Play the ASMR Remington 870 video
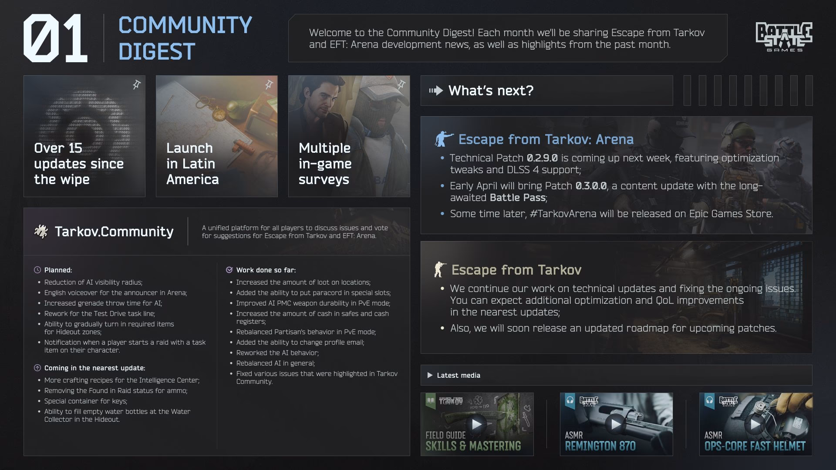 click(x=616, y=424)
